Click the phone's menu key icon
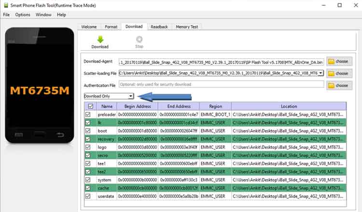This screenshot has height=212, width=362. (x=19, y=134)
